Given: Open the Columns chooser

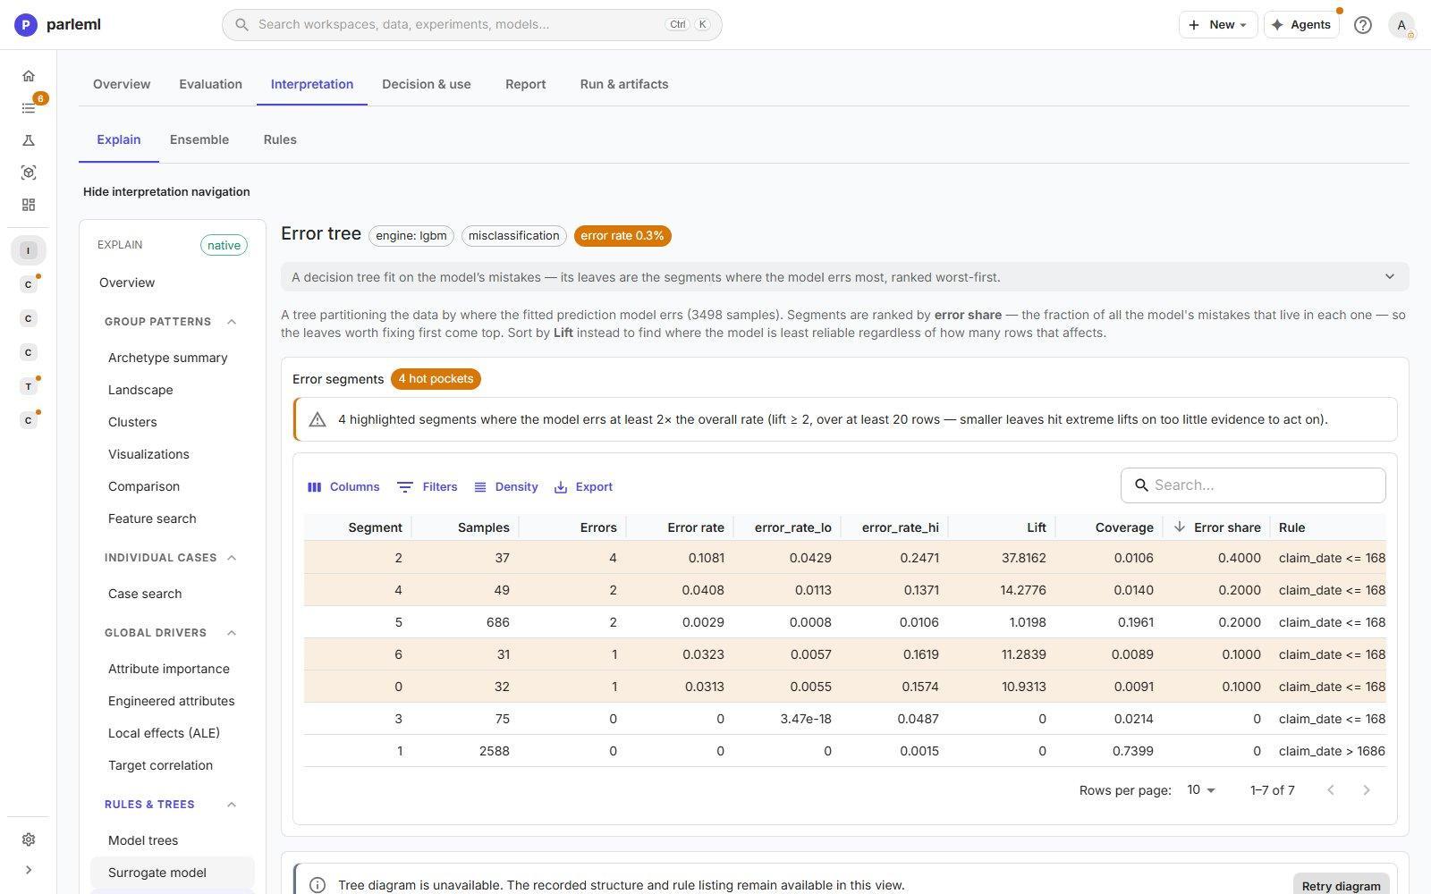Looking at the screenshot, I should (343, 487).
